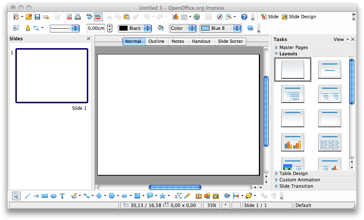Insert a chart from the toolbar
364x220 pixels.
(x=175, y=17)
